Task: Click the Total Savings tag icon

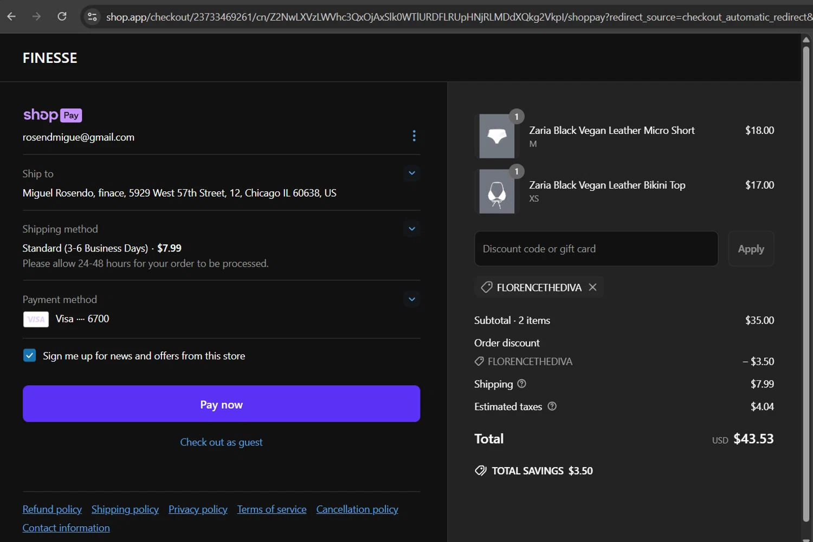Action: 481,470
